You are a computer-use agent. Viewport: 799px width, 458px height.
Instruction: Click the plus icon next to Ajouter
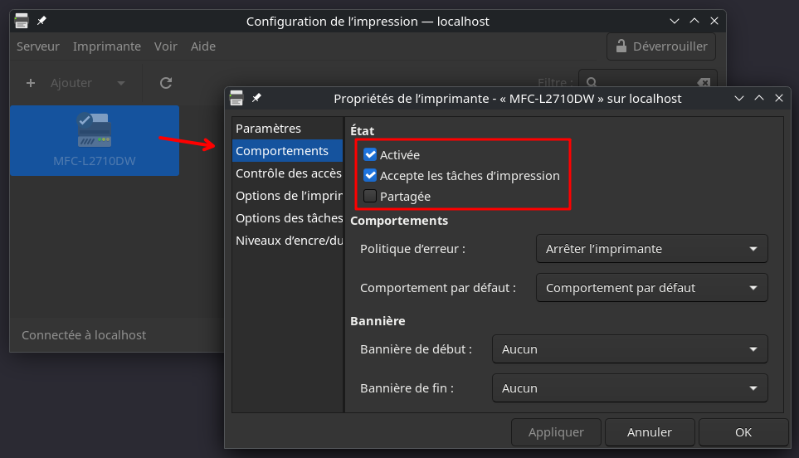[x=31, y=83]
